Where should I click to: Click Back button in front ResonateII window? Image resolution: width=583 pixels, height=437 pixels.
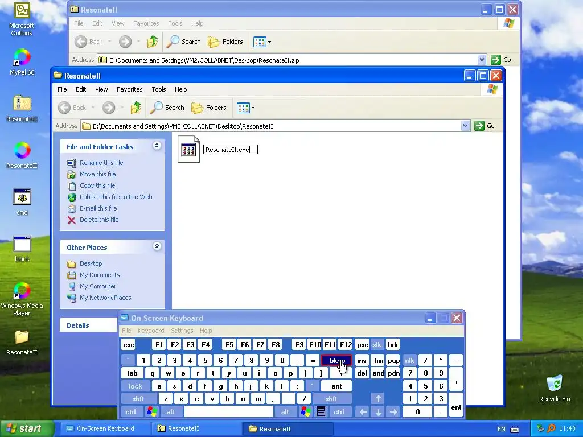72,108
